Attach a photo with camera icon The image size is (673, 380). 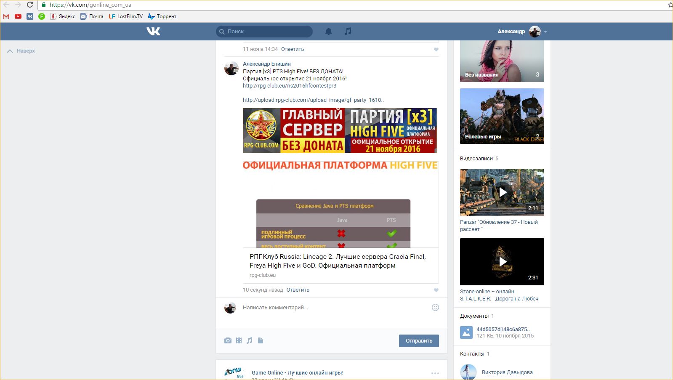228,340
